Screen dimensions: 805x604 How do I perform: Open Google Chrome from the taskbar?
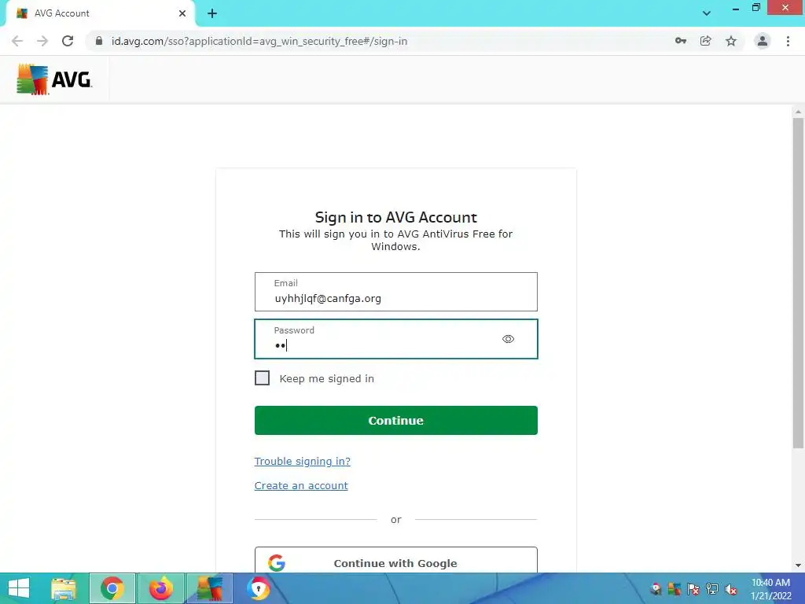coord(112,588)
